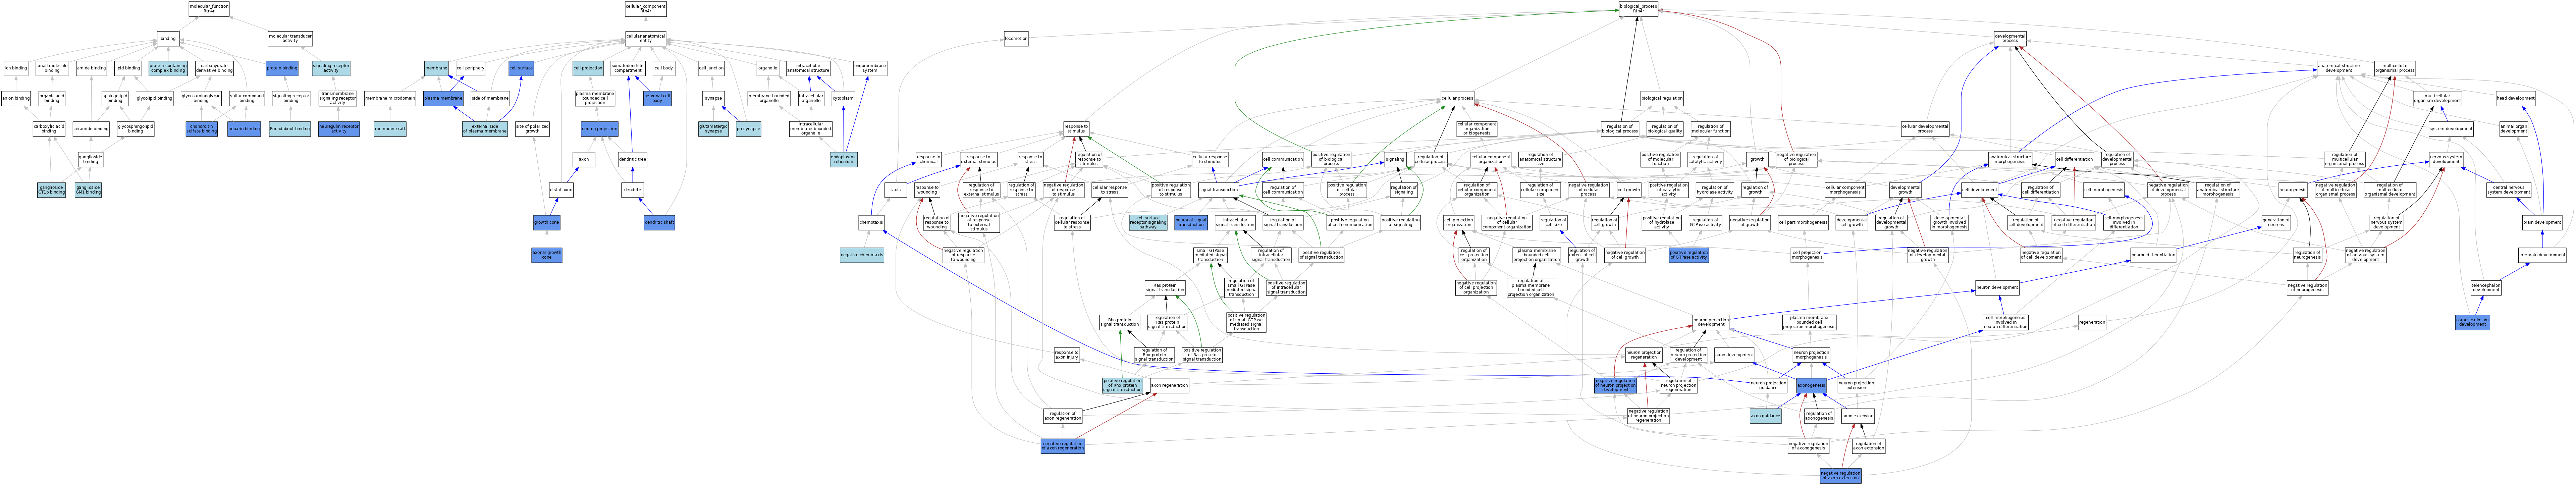Select the 'taxis' node
Screen dimensions: 2576x485
(x=896, y=190)
